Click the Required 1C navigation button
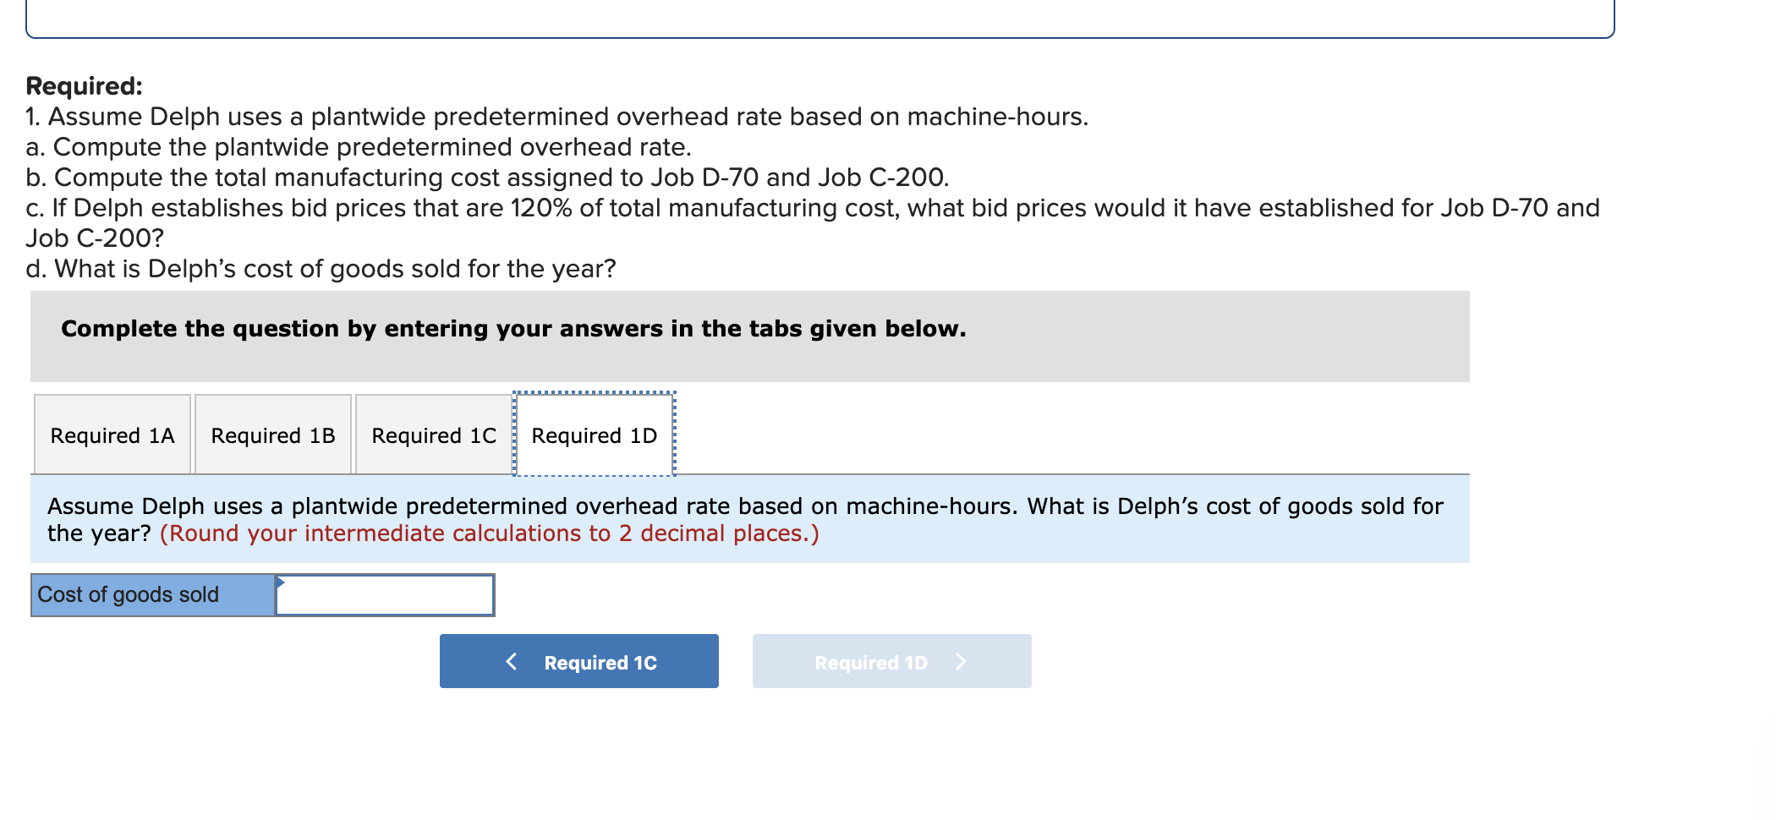 (x=578, y=661)
